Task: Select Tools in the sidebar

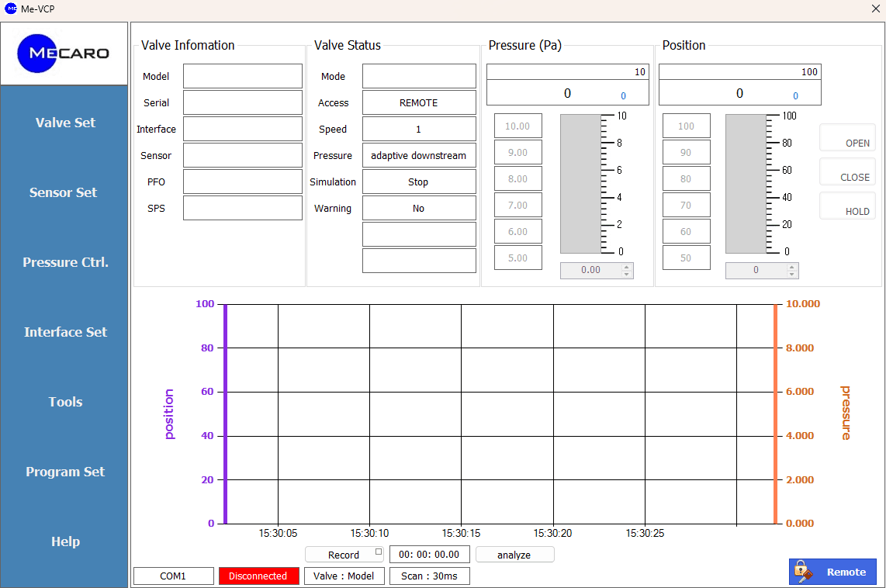Action: tap(65, 402)
